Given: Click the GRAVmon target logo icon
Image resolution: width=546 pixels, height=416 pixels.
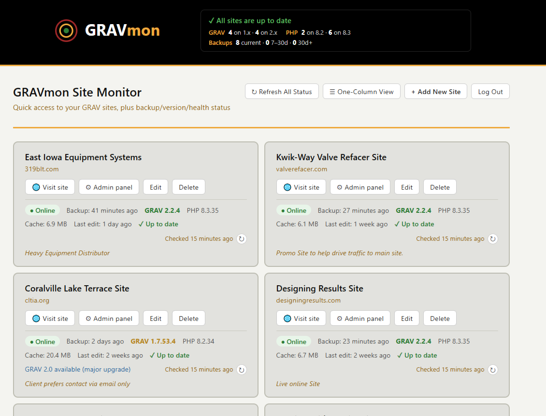Looking at the screenshot, I should 66,30.
